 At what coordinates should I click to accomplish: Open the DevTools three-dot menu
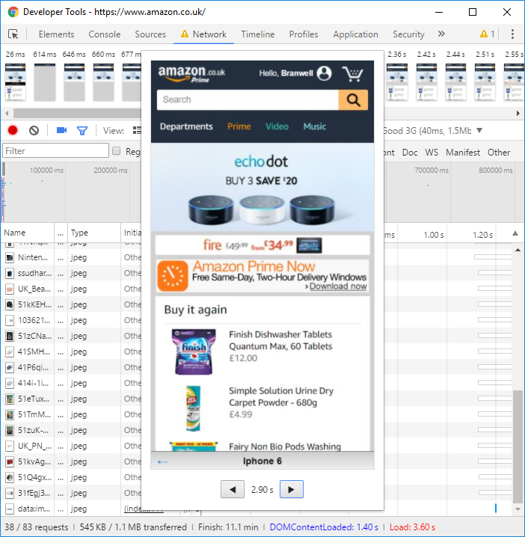point(512,34)
